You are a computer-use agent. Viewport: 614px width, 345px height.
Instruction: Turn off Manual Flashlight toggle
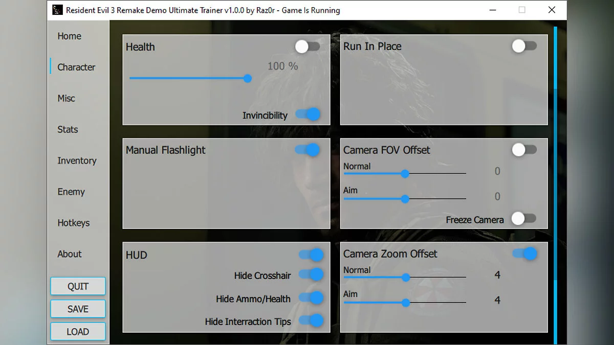click(x=308, y=150)
